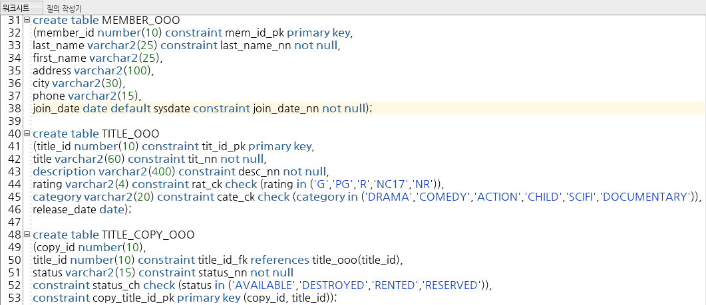Click the desc_nn constraint name
Screen dimensions: 706x305
coord(259,172)
